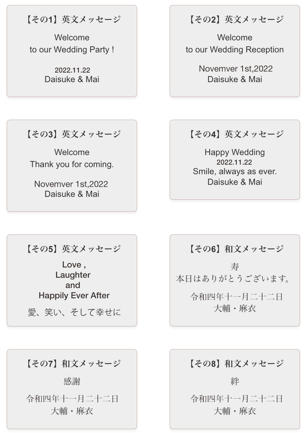The width and height of the screenshot is (306, 433).
Task: Click the 【その4】英文メッセージ heading
Action: click(235, 134)
